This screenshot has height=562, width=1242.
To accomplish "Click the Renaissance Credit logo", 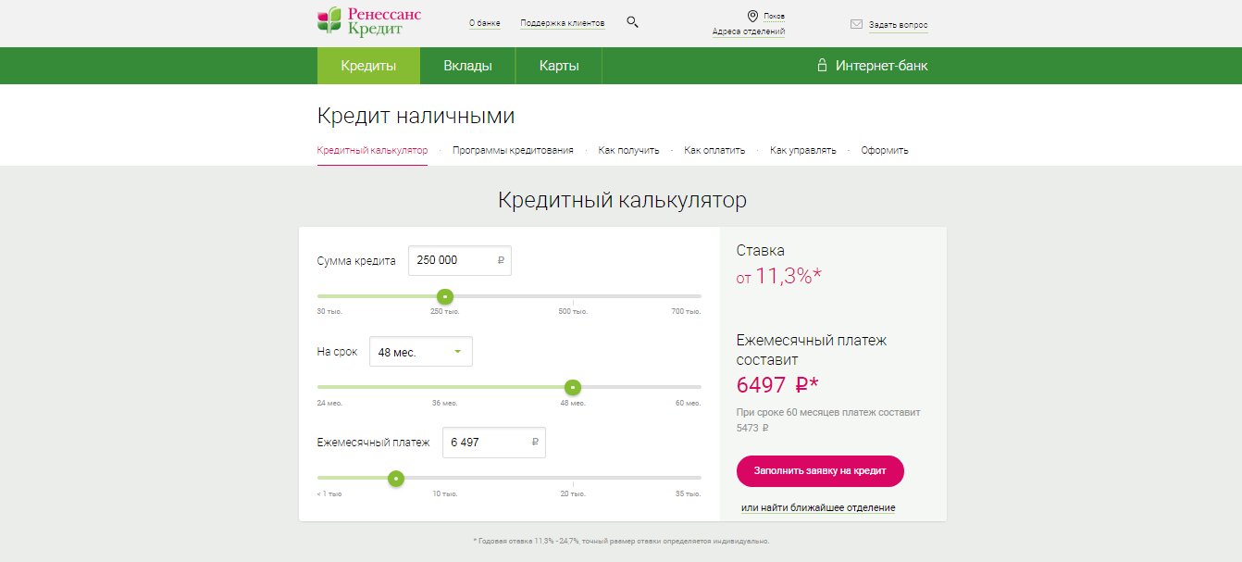I will pyautogui.click(x=368, y=21).
